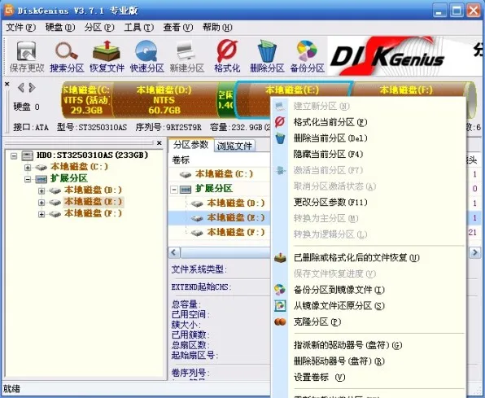The height and width of the screenshot is (398, 485).
Task: Expand 本地磁盘(E:) node in left tree
Action: [x=42, y=203]
